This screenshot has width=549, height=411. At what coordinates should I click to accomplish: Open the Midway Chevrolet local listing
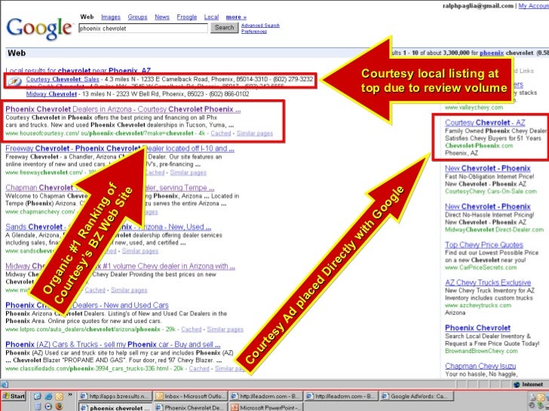(51, 94)
